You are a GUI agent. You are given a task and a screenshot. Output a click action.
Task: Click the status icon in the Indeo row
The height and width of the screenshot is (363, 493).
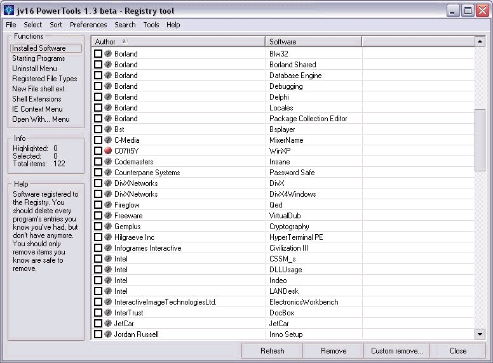tap(108, 280)
